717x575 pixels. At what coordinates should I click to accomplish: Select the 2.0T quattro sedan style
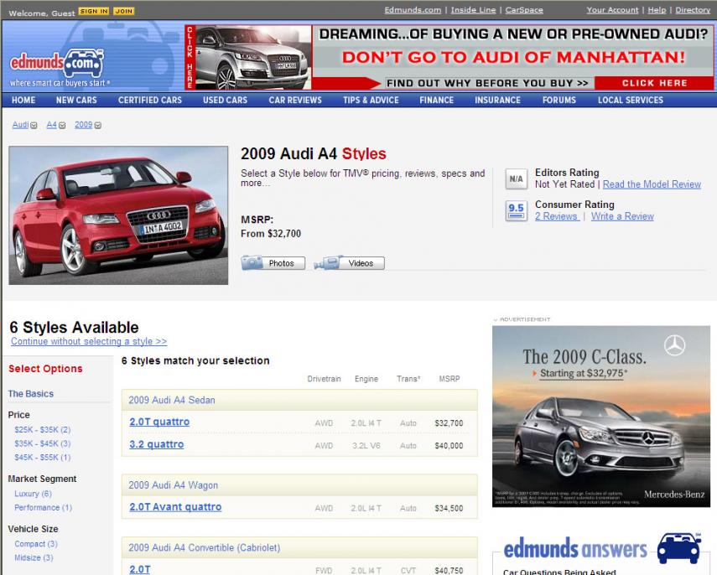[x=159, y=422]
